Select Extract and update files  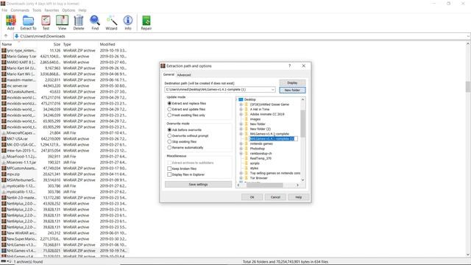tap(169, 110)
